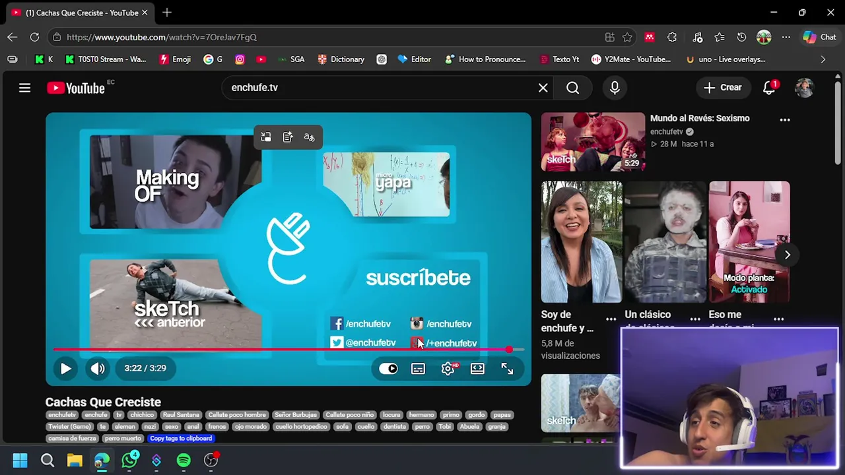This screenshot has width=845, height=475.
Task: Toggle subtitles on the player
Action: 418,369
